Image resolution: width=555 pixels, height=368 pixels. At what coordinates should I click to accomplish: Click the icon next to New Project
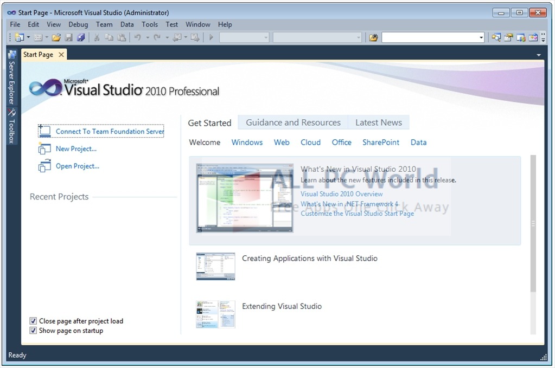(x=44, y=149)
